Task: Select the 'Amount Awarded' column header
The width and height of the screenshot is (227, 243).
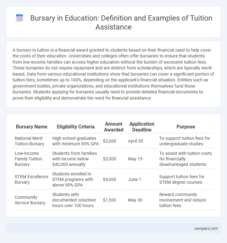Action: (x=114, y=127)
